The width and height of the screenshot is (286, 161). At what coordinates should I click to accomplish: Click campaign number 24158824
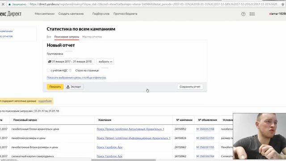(180, 138)
